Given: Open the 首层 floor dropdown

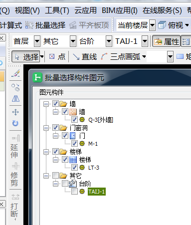Looking at the screenshot, I should [x=37, y=41].
